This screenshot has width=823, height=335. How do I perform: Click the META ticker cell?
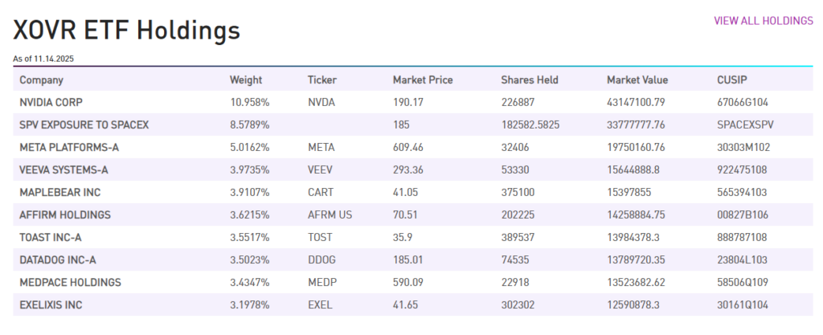(x=321, y=148)
